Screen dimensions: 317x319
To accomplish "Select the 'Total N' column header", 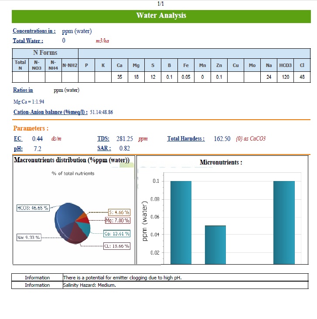I will [20, 65].
